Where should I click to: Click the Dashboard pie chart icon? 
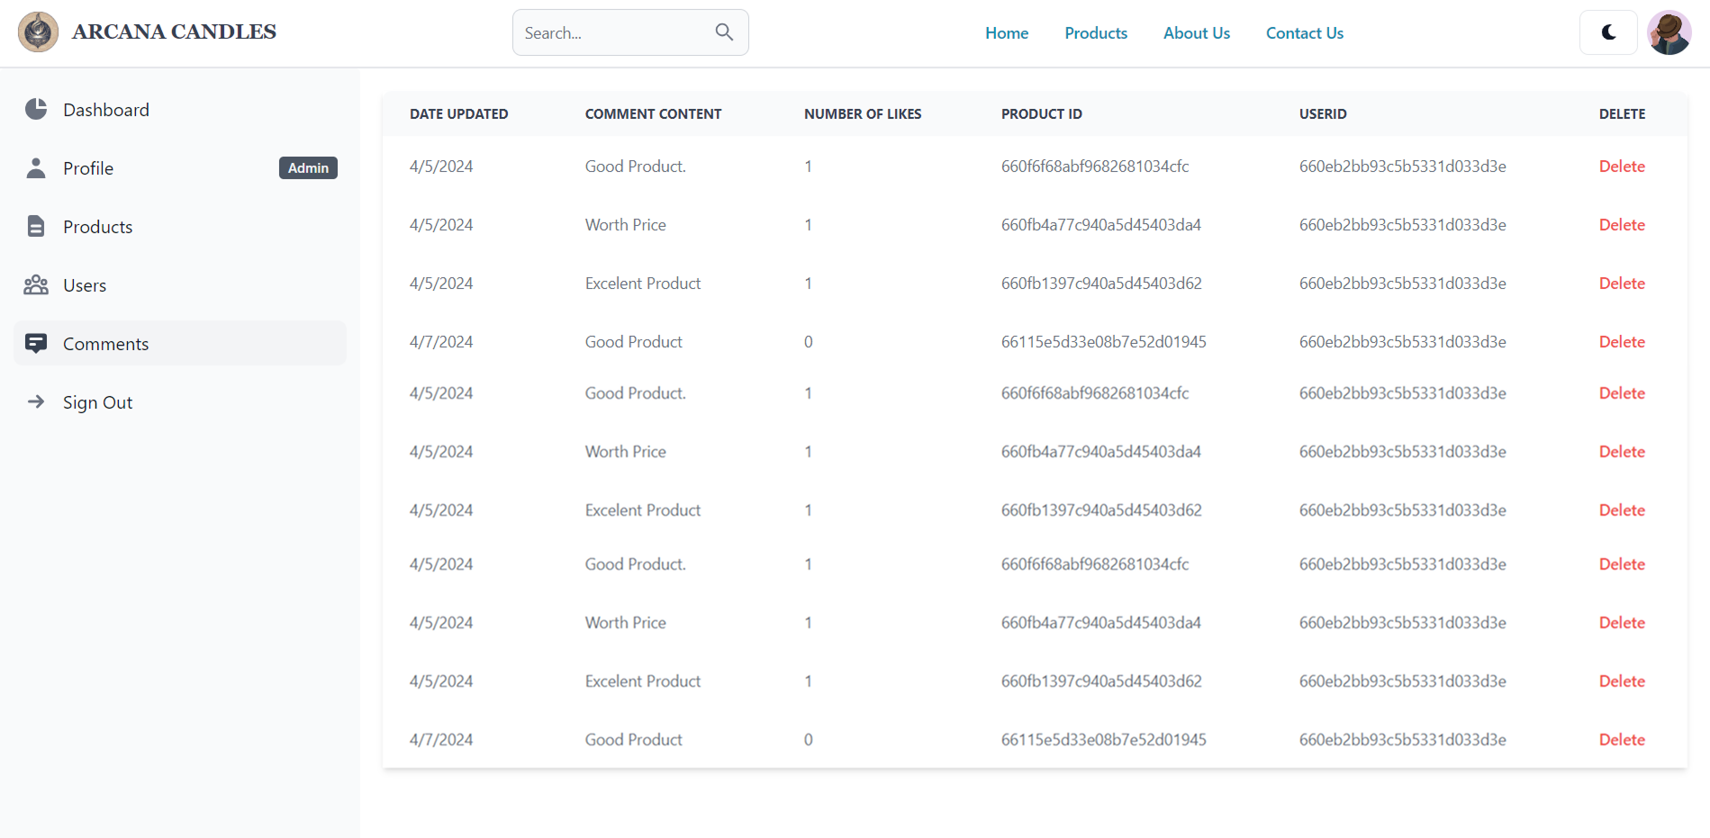coord(36,110)
